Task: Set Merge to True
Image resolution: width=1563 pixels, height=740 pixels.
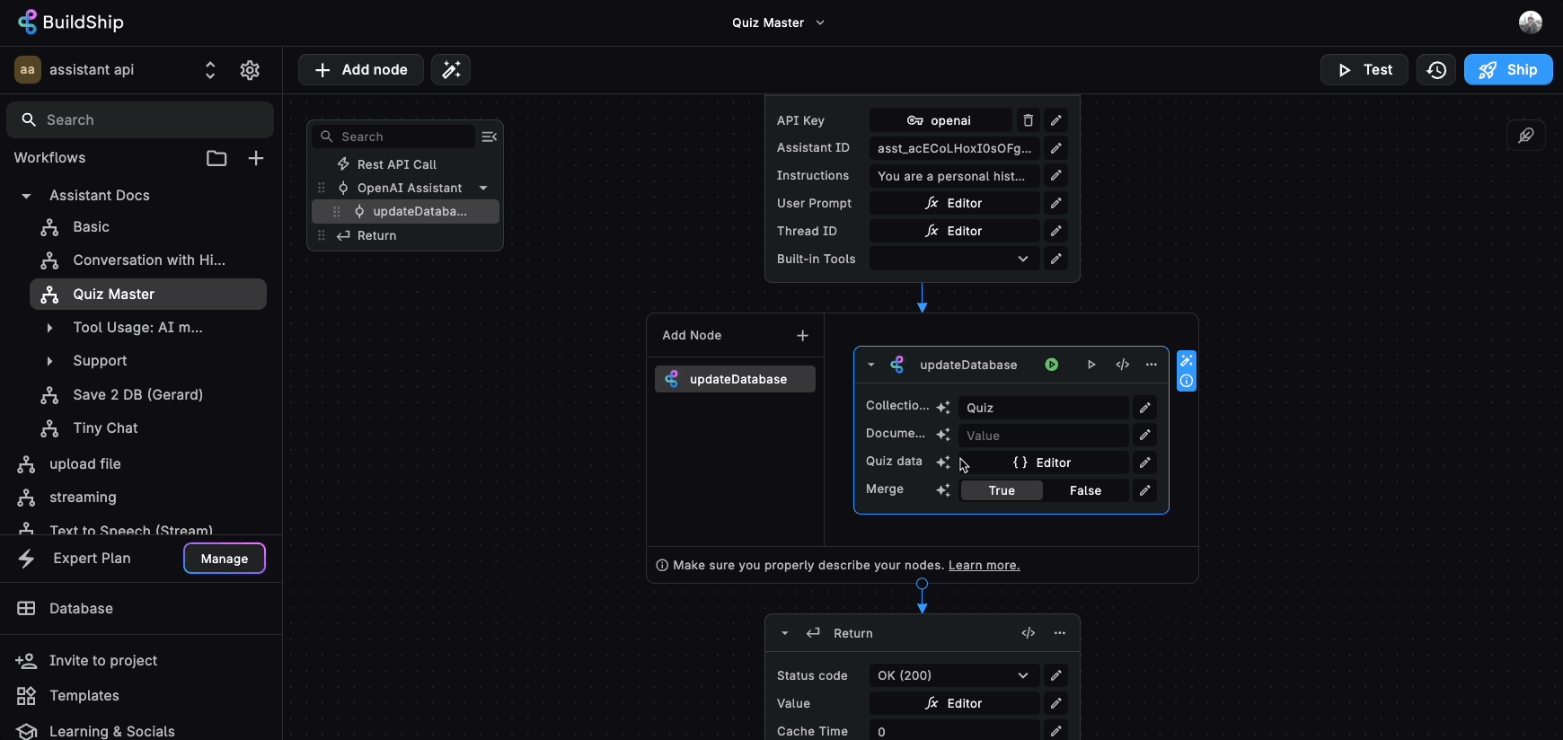Action: (x=1002, y=490)
